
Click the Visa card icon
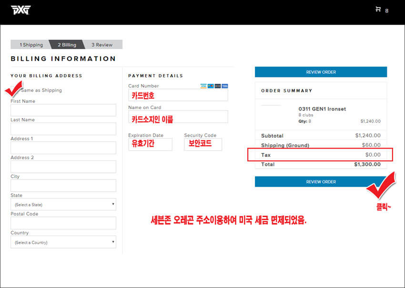pyautogui.click(x=203, y=86)
